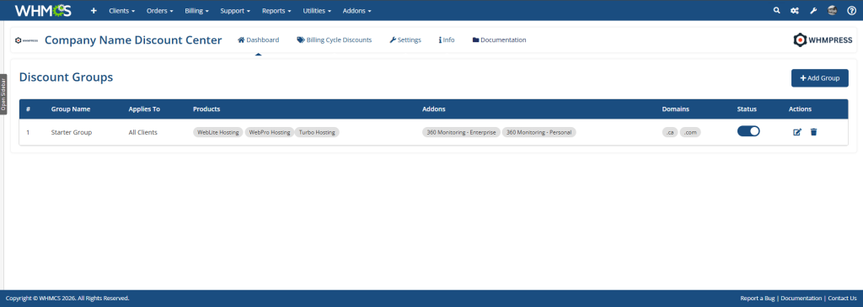Expand the Addons menu
The image size is (863, 307).
356,10
